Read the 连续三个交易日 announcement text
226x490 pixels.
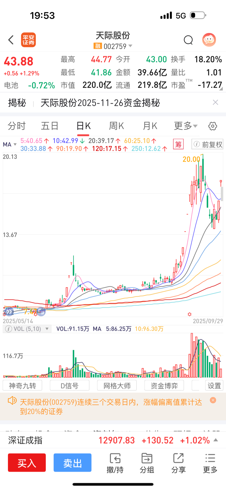111,407
